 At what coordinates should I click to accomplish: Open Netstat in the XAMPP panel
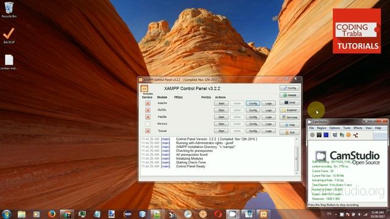point(289,95)
